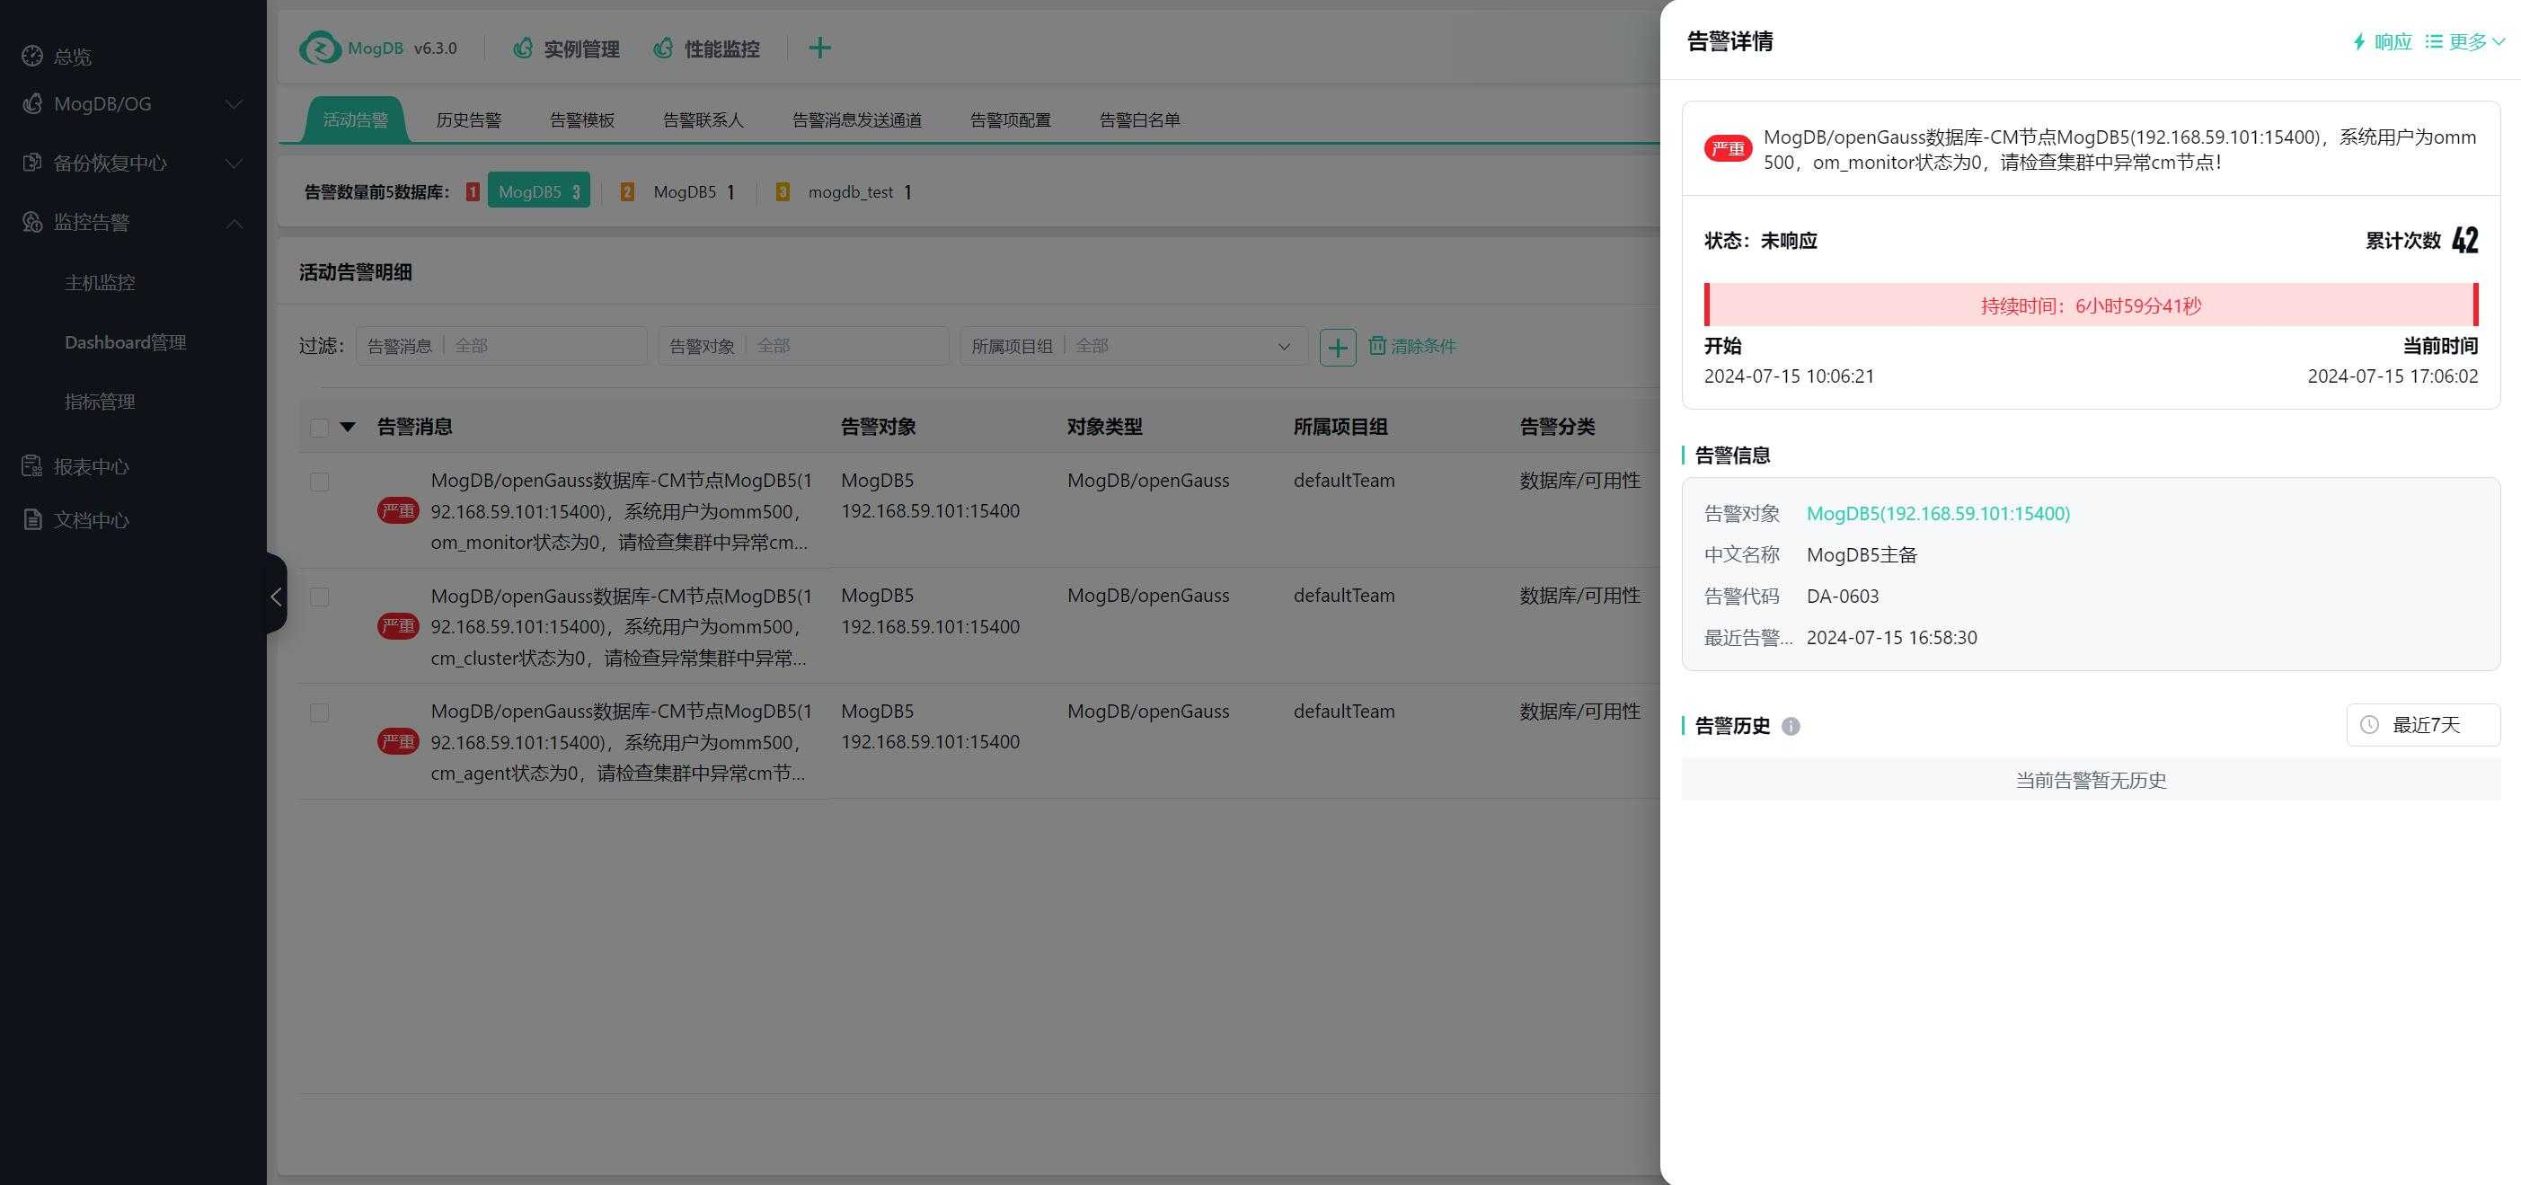Select the highlighted MogDB5 3 database chip
The height and width of the screenshot is (1185, 2521).
coord(539,191)
